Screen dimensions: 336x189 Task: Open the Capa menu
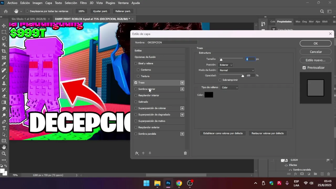point(49,3)
